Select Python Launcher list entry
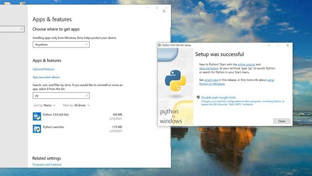Image resolution: width=312 pixels, height=176 pixels. pyautogui.click(x=78, y=129)
